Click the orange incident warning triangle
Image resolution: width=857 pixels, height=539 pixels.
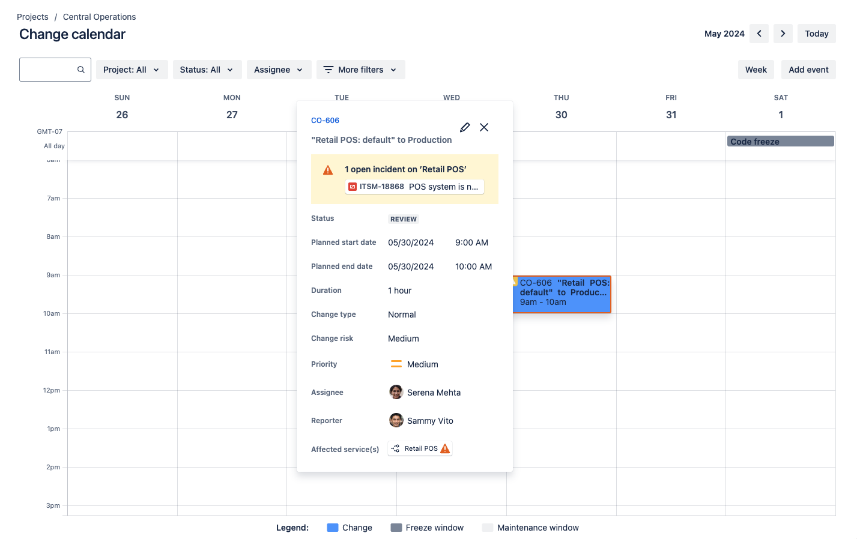click(327, 169)
